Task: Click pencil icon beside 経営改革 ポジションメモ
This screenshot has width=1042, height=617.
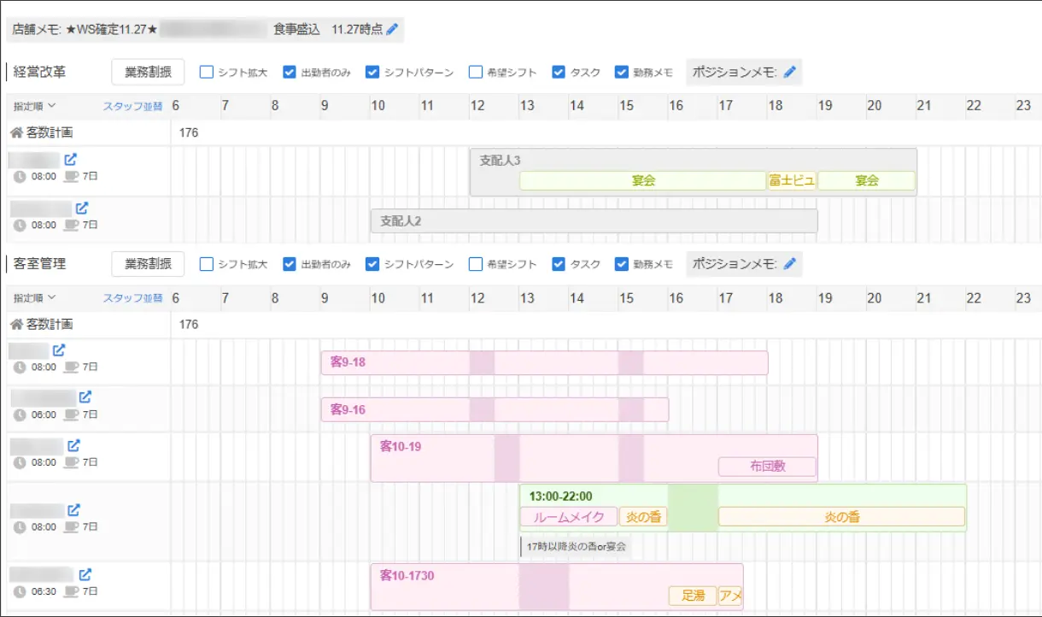Action: [x=789, y=73]
